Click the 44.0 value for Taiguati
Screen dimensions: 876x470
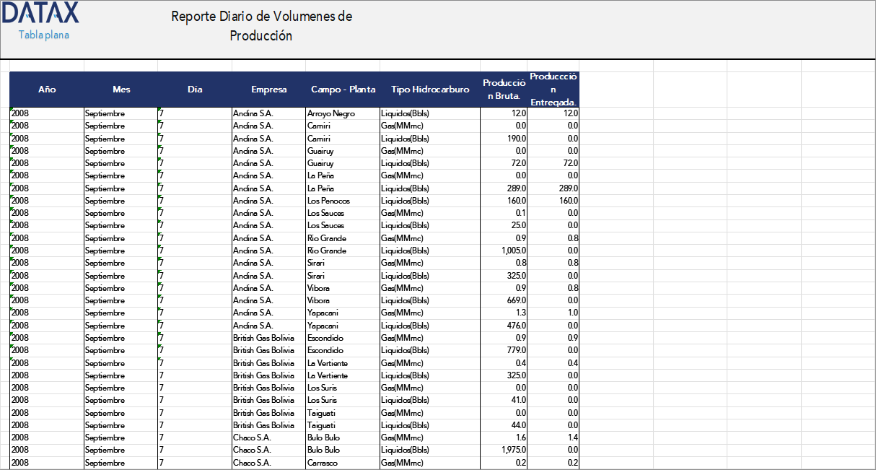(x=517, y=425)
